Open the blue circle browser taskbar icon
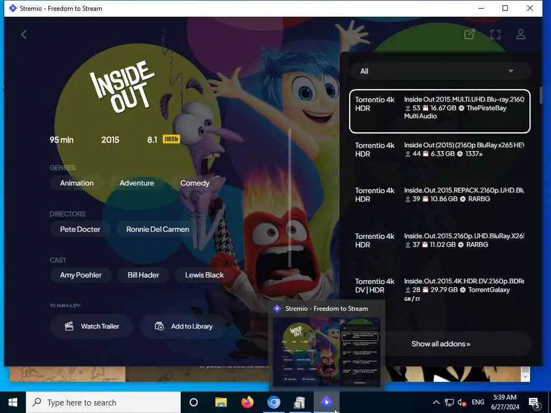 [x=274, y=402]
